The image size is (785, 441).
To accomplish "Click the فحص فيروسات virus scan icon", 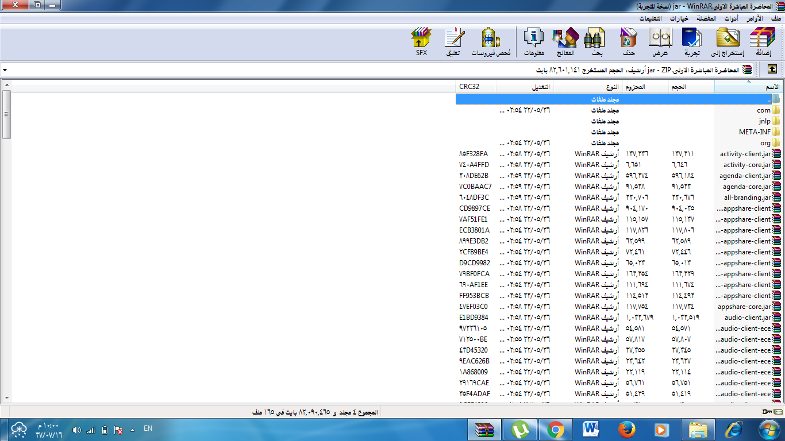I will pos(491,42).
